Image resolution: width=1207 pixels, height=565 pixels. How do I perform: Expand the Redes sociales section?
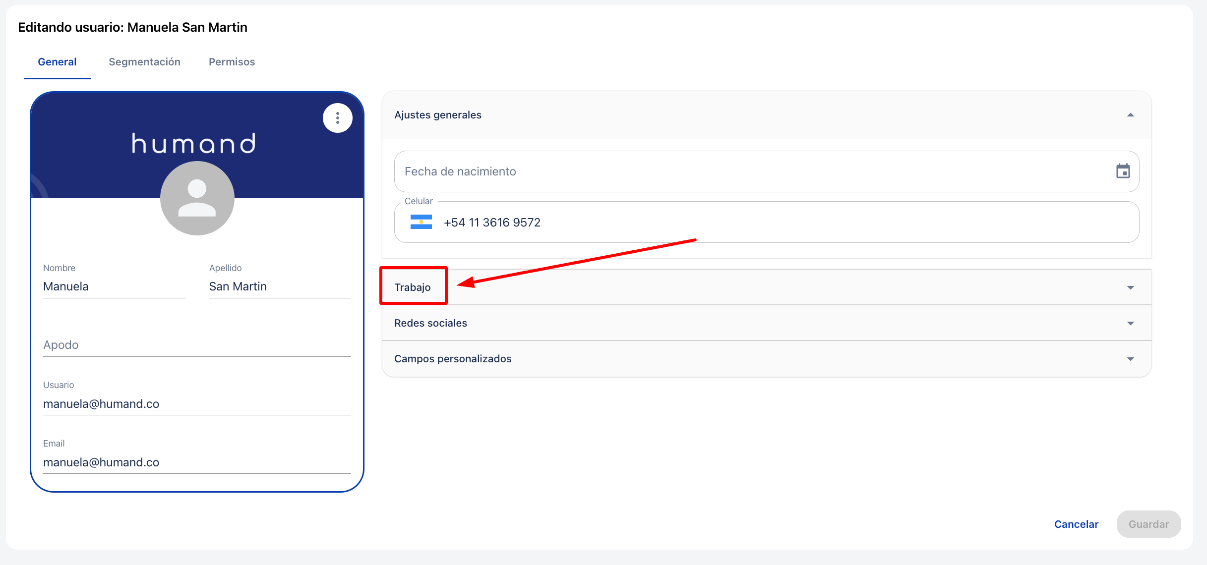click(x=766, y=323)
